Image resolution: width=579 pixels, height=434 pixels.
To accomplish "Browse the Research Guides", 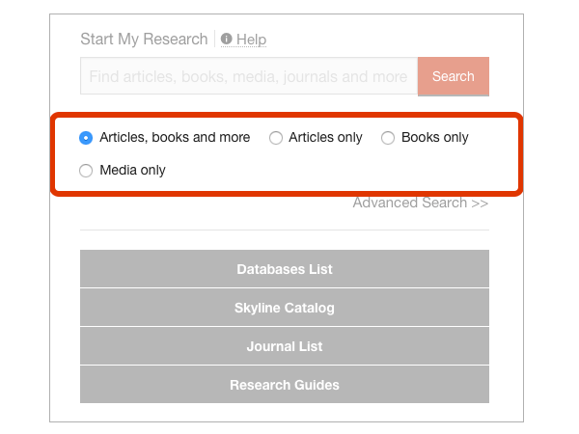I will 285,385.
